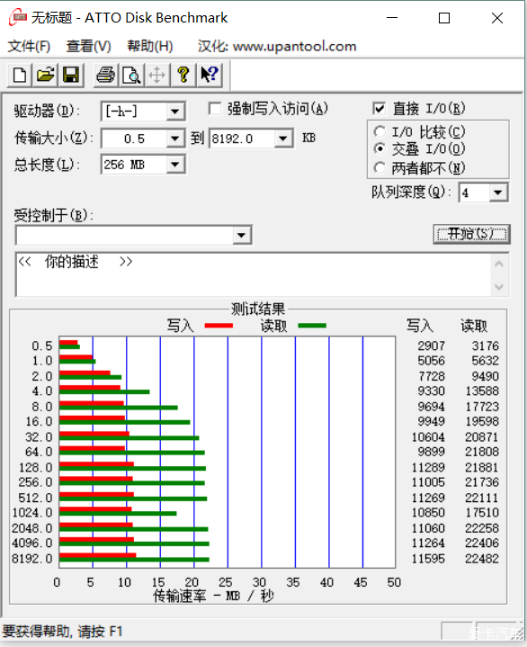Click the yellow question mark About icon

click(183, 75)
